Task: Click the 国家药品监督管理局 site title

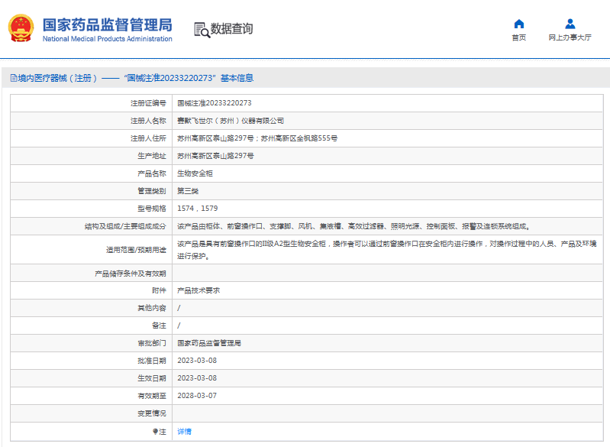Action: [x=107, y=24]
